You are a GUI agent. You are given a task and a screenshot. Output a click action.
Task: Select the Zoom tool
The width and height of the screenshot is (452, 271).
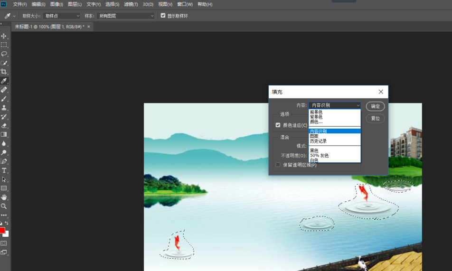point(4,206)
